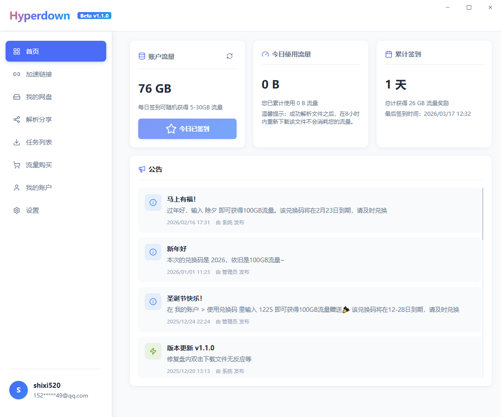
Task: Click the shixi520 user avatar
Action: 19,390
